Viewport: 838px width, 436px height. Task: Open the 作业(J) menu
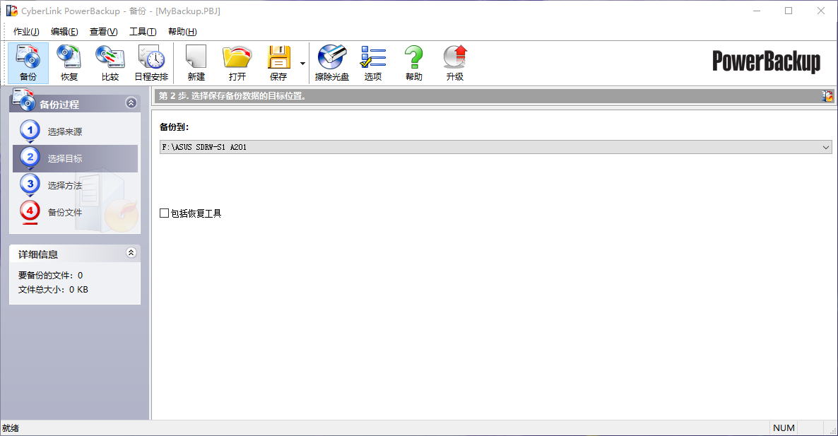click(26, 32)
